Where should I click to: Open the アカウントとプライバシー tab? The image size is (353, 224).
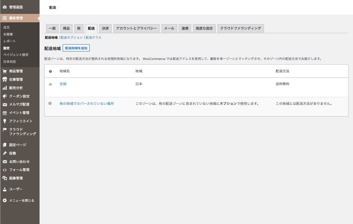136,29
